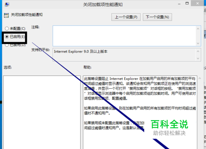Click the help panel scroll up arrow
Screen dimensions: 206x149
(x=200, y=78)
